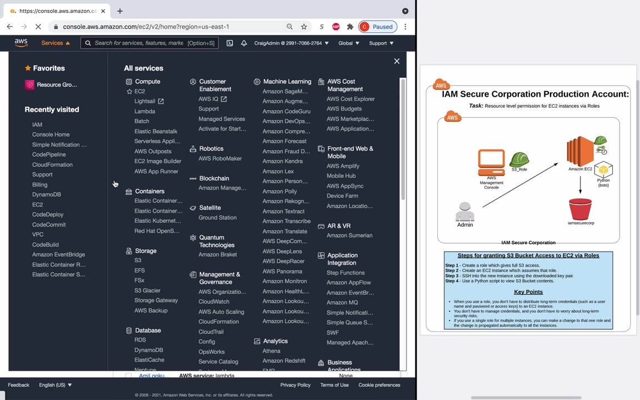Open the notifications bell icon
The width and height of the screenshot is (640, 400).
[244, 43]
